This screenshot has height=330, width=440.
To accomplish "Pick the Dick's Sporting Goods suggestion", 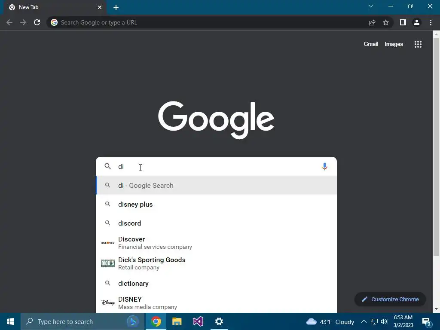I will 217,263.
